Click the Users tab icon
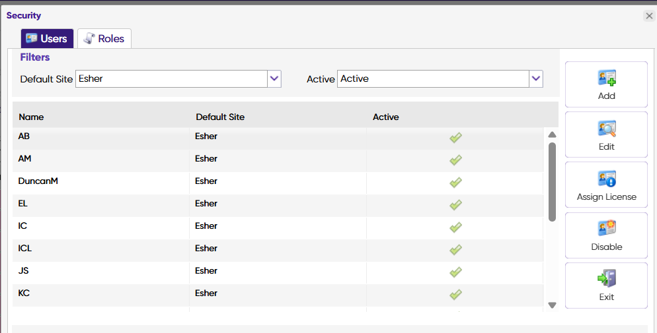The width and height of the screenshot is (657, 333). click(x=32, y=38)
